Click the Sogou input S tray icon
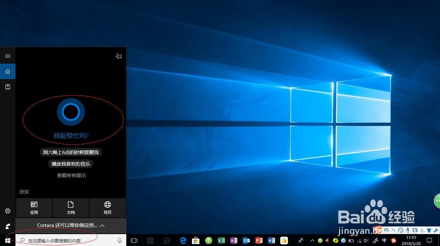Image resolution: width=440 pixels, height=246 pixels. (x=394, y=241)
